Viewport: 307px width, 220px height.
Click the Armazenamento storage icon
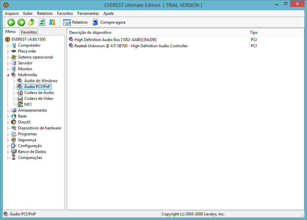click(x=14, y=110)
